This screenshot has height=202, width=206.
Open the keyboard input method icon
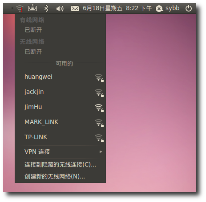pyautogui.click(x=32, y=8)
